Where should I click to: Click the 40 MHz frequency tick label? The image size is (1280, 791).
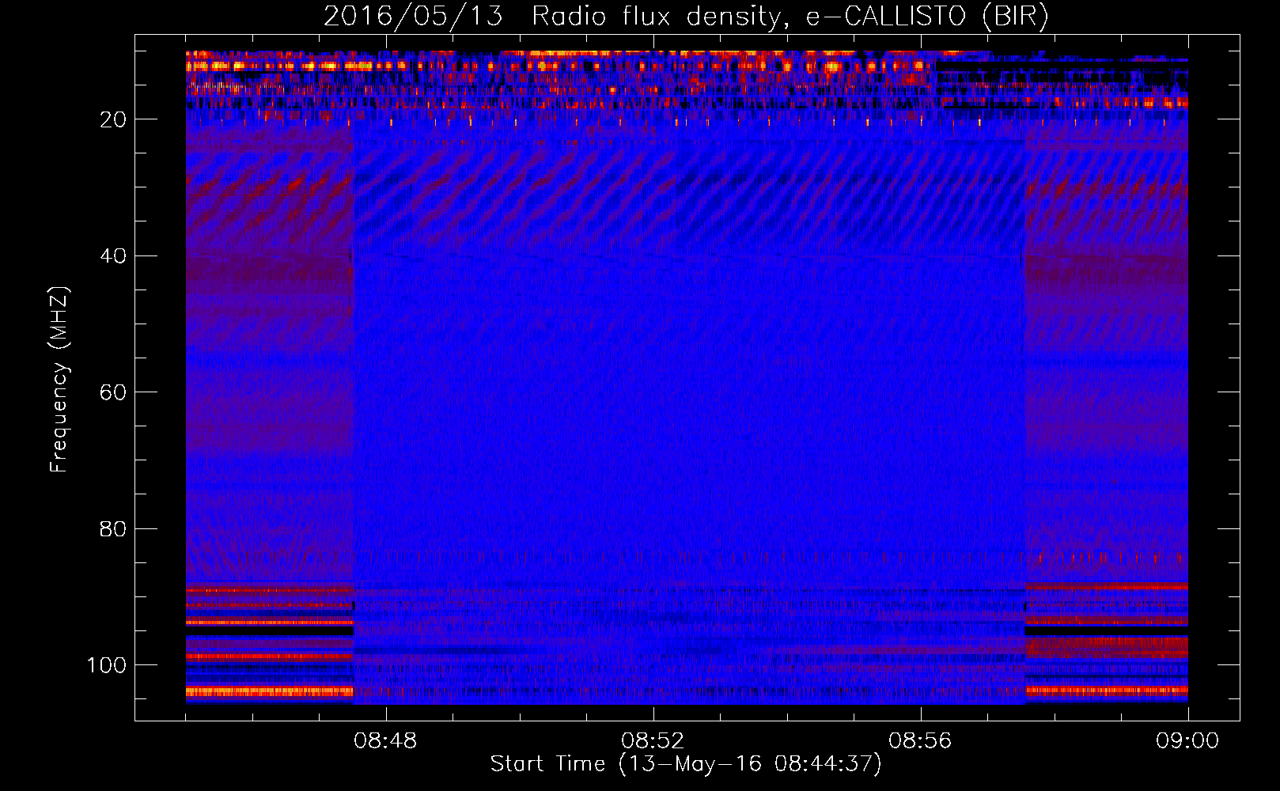point(113,255)
